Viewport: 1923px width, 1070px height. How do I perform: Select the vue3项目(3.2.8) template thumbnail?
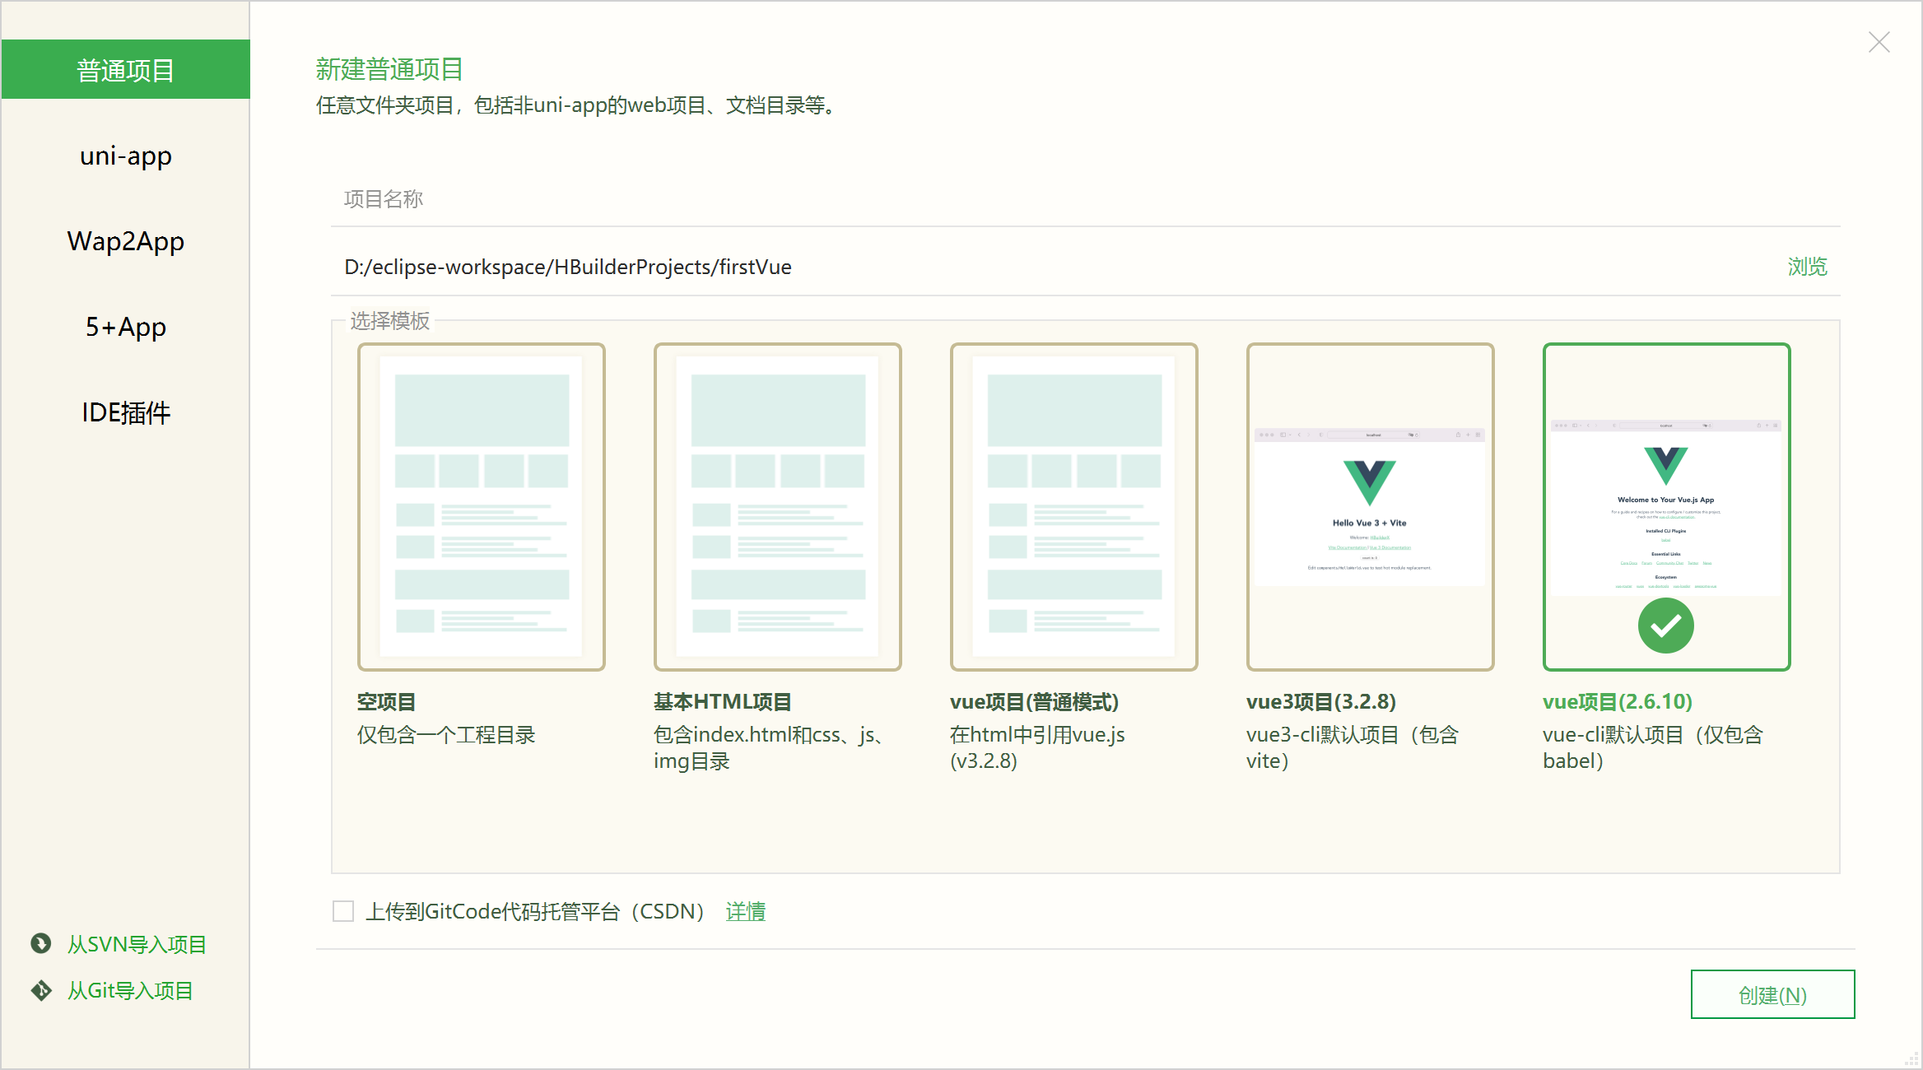point(1370,505)
